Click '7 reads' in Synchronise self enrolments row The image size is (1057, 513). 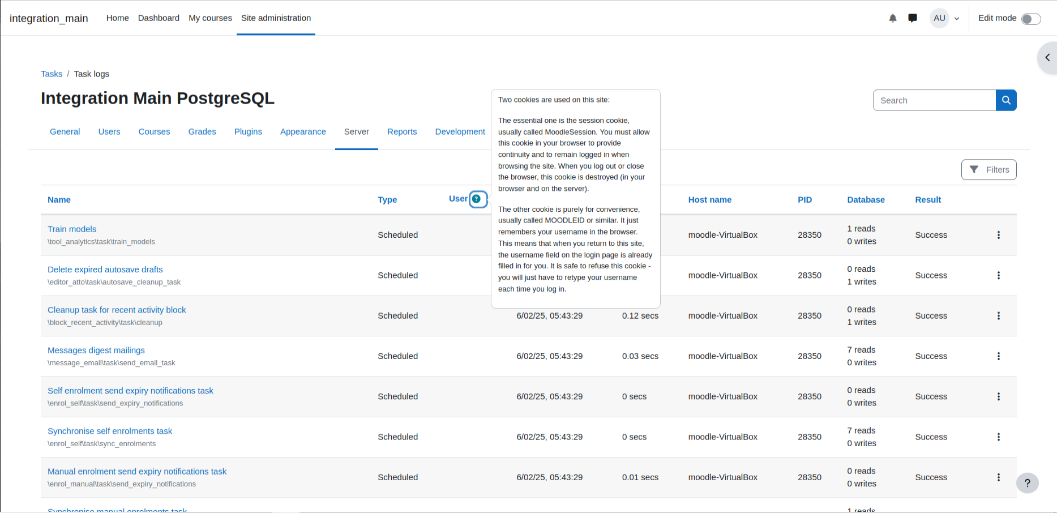pos(861,431)
